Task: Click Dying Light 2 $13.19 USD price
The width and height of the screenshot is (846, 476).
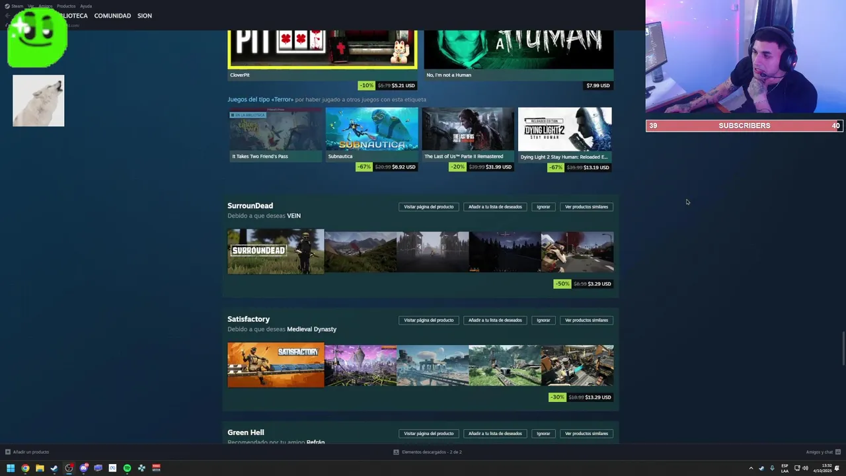Action: [597, 167]
